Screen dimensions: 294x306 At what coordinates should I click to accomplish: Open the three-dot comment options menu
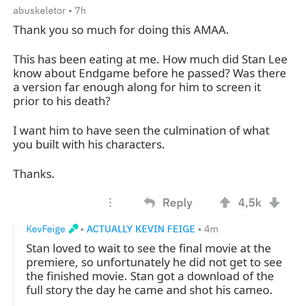click(109, 202)
